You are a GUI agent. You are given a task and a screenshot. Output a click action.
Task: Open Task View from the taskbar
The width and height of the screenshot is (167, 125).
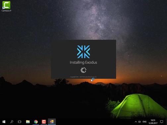[x=20, y=122]
